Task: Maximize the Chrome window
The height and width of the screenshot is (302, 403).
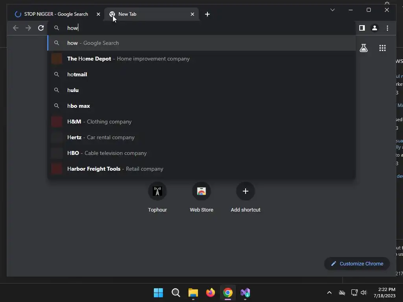Action: click(x=368, y=10)
